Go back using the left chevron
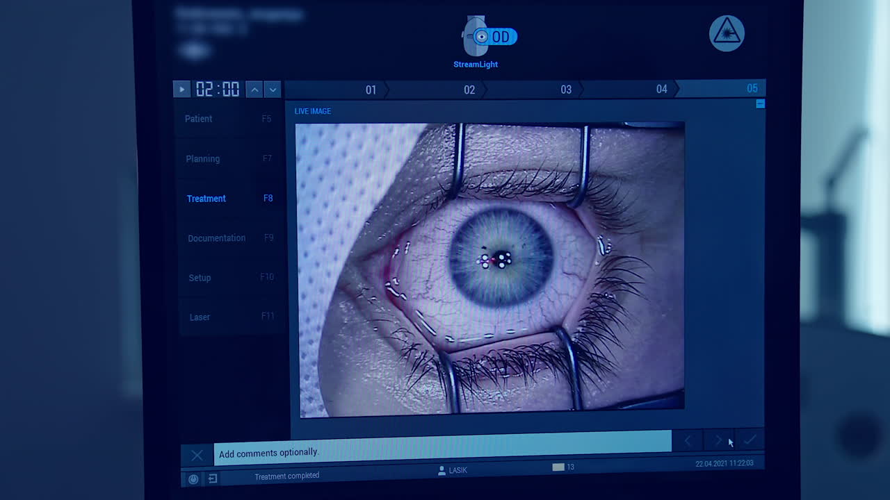The image size is (890, 500). click(x=687, y=440)
